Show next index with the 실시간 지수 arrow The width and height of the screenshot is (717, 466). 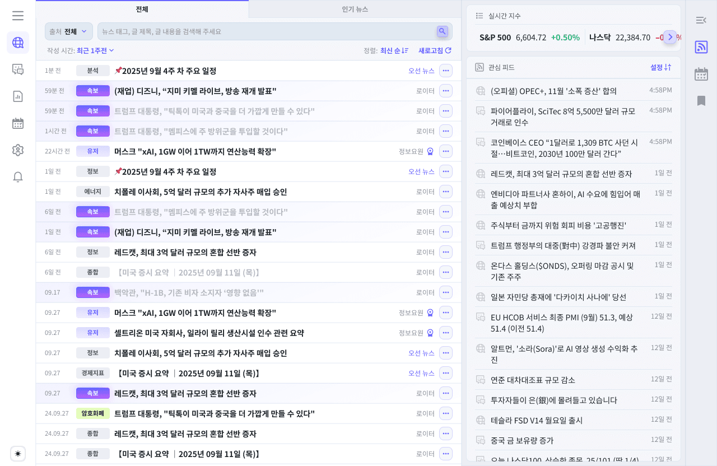tap(670, 37)
